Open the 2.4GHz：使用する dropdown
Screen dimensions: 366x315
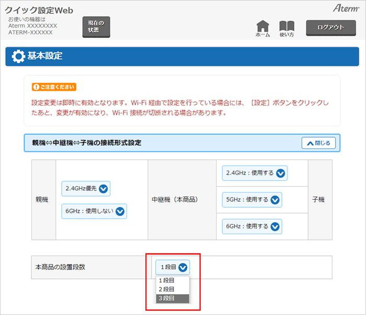[x=255, y=173]
